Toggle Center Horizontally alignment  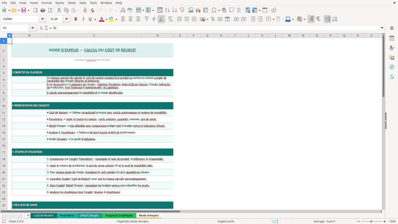pos(130,19)
